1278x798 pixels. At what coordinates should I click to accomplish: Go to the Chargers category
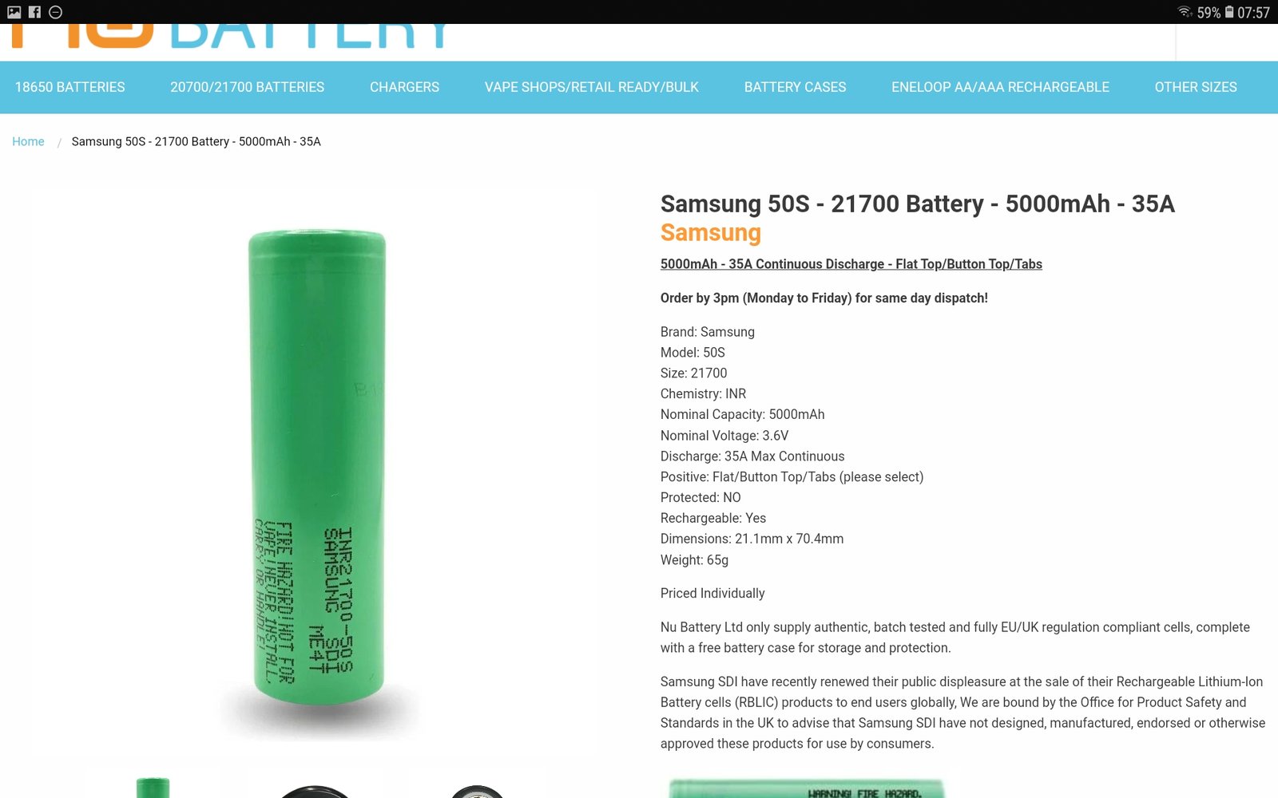click(404, 87)
